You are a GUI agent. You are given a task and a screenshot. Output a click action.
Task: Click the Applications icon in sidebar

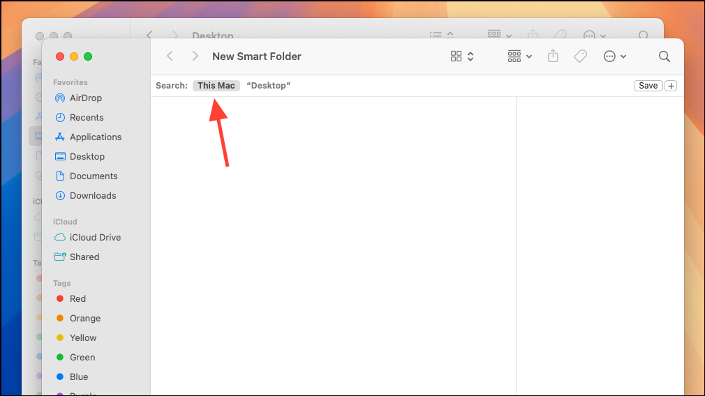click(60, 137)
